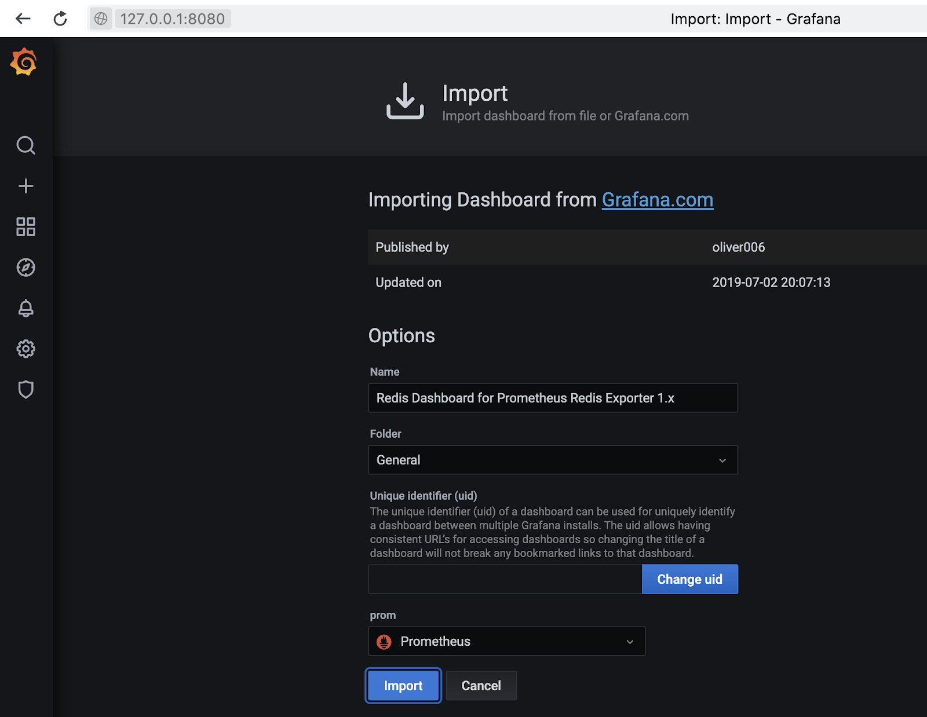Expand the Folder dropdown showing General
The image size is (927, 717).
[x=553, y=460]
